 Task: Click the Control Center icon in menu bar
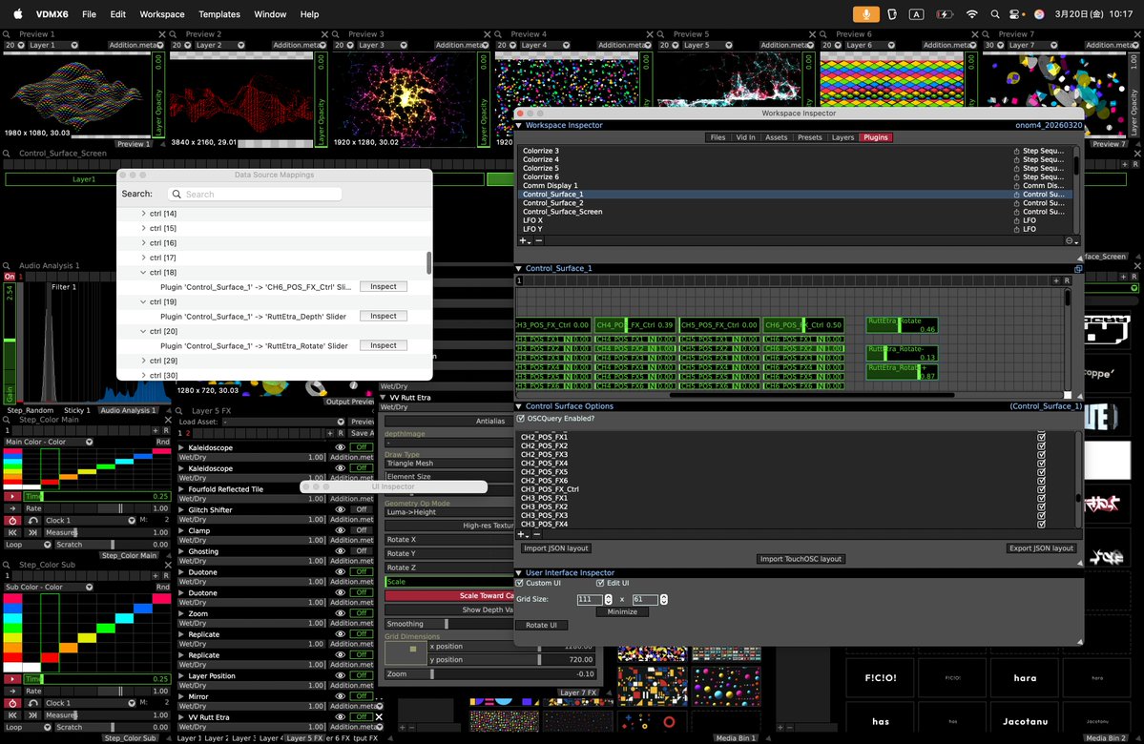click(1015, 14)
